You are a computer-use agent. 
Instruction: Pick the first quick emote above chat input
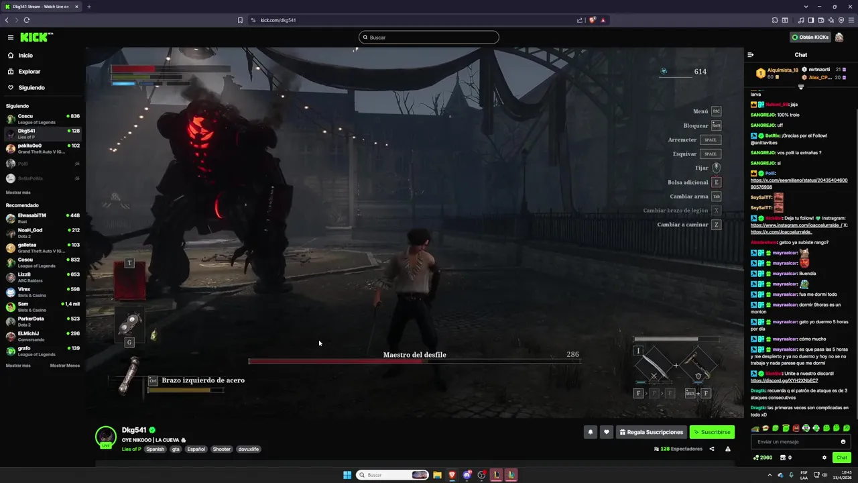[x=756, y=428]
